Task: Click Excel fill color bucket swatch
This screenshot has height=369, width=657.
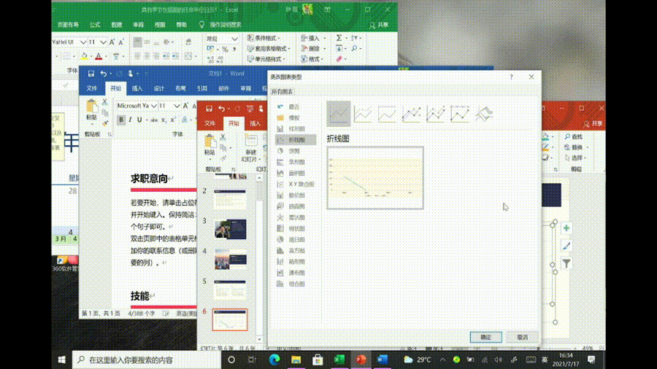Action: point(84,56)
